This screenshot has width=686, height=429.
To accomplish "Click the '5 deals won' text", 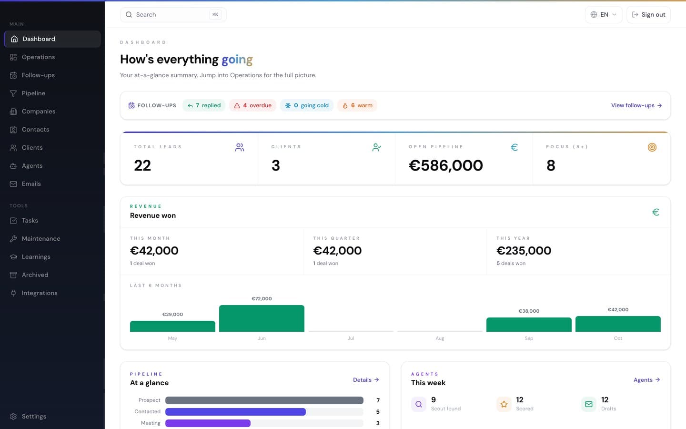I will click(511, 263).
